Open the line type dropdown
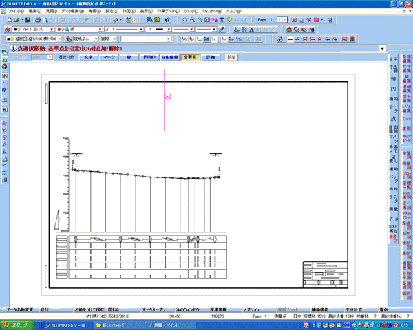This screenshot has width=413, height=330. click(141, 29)
